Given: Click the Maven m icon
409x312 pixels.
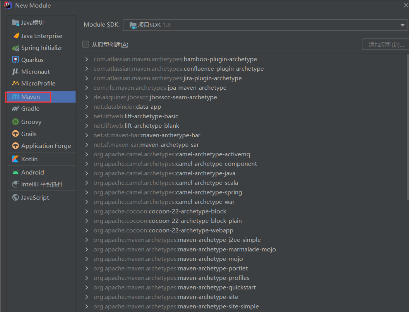Looking at the screenshot, I should pos(15,97).
